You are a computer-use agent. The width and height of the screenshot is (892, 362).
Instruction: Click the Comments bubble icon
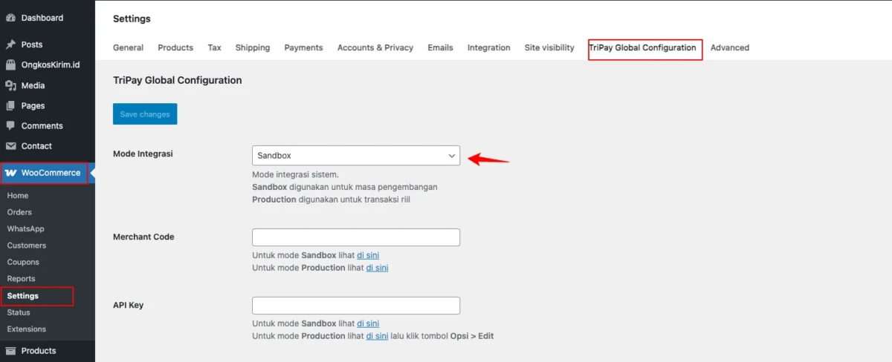pos(10,126)
